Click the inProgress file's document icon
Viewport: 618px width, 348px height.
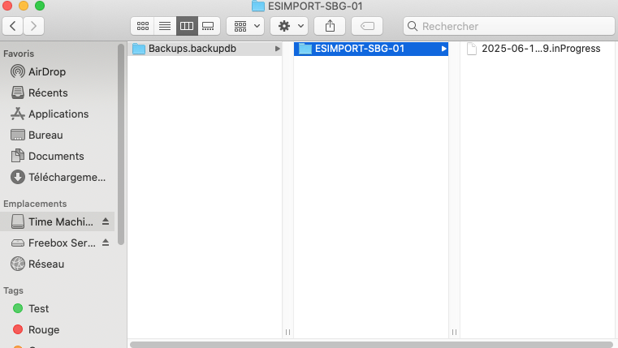pos(471,49)
